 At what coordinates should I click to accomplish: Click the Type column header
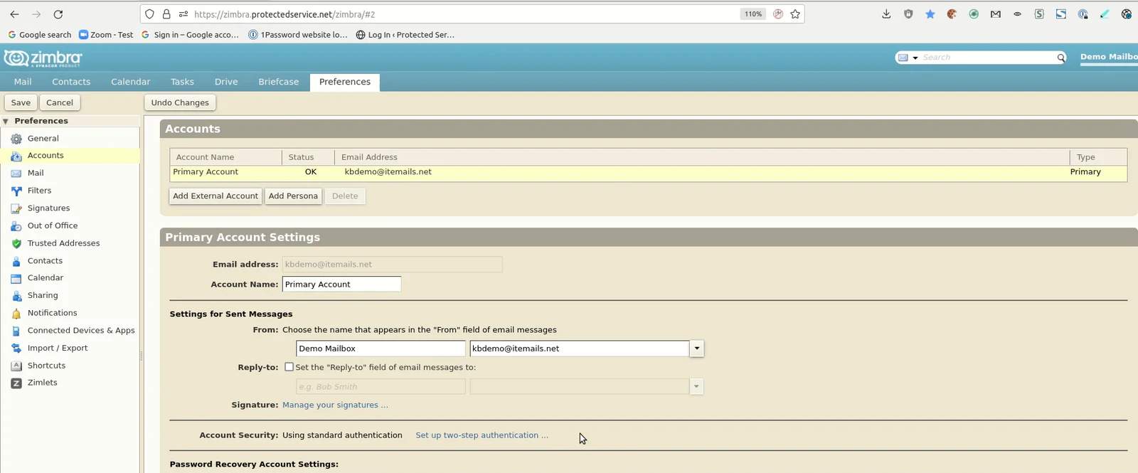1098,157
